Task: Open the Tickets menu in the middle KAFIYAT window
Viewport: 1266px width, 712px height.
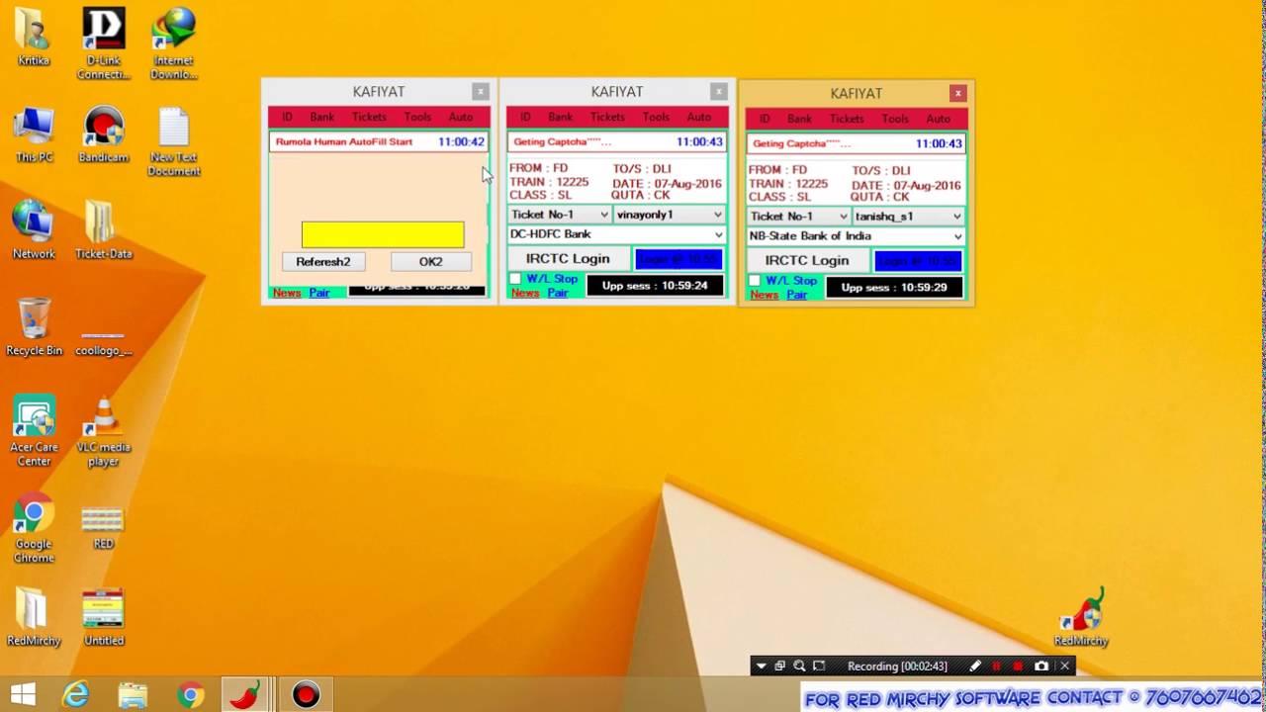Action: (x=607, y=117)
